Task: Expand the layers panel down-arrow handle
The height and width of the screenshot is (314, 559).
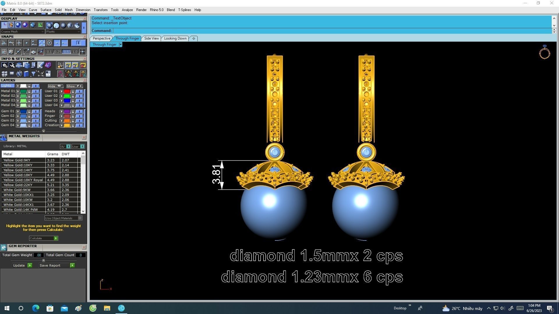Action: click(44, 131)
